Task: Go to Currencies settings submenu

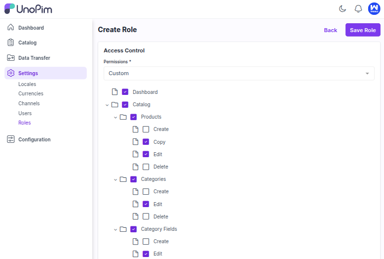Action: [x=31, y=94]
